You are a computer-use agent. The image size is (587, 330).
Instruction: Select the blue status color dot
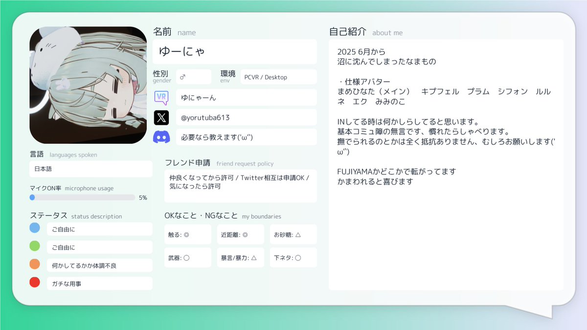point(35,228)
